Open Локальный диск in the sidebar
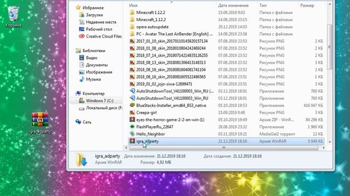The image size is (350, 196). coord(104,108)
